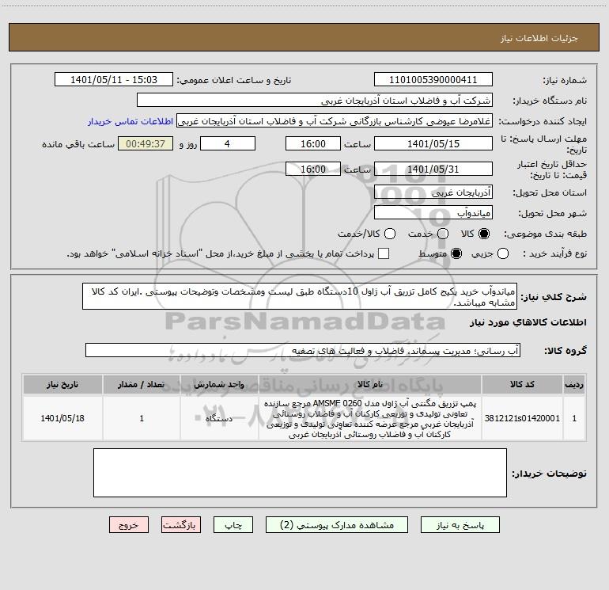The width and height of the screenshot is (609, 590).
Task: Click the response deadline time 16:00 field
Action: 313,143
